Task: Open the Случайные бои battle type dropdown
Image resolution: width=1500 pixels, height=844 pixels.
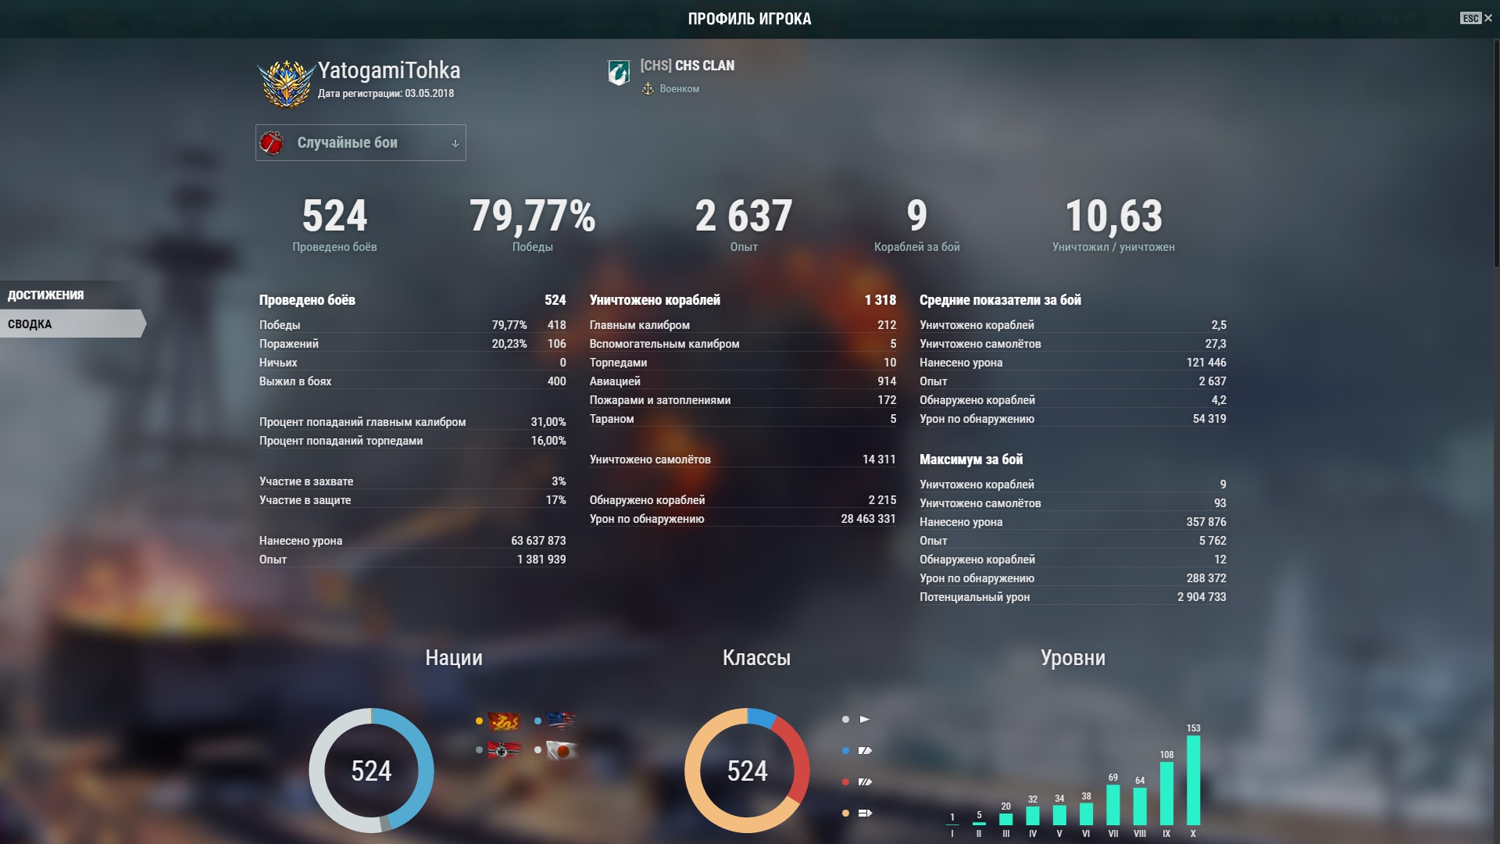Action: (x=360, y=142)
